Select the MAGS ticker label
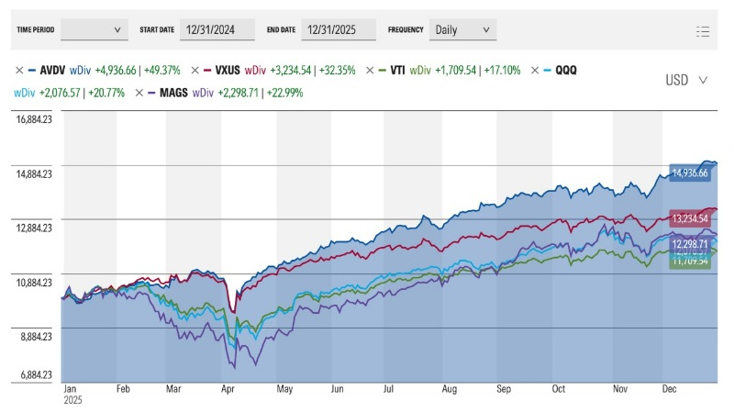This screenshot has height=412, width=734. click(173, 93)
